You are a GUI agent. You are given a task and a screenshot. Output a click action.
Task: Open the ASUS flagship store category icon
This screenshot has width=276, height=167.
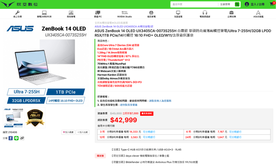(258, 13)
